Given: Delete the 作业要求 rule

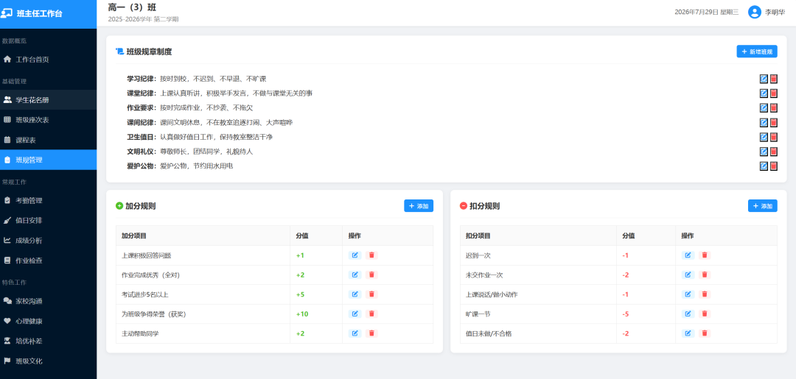Looking at the screenshot, I should point(774,108).
